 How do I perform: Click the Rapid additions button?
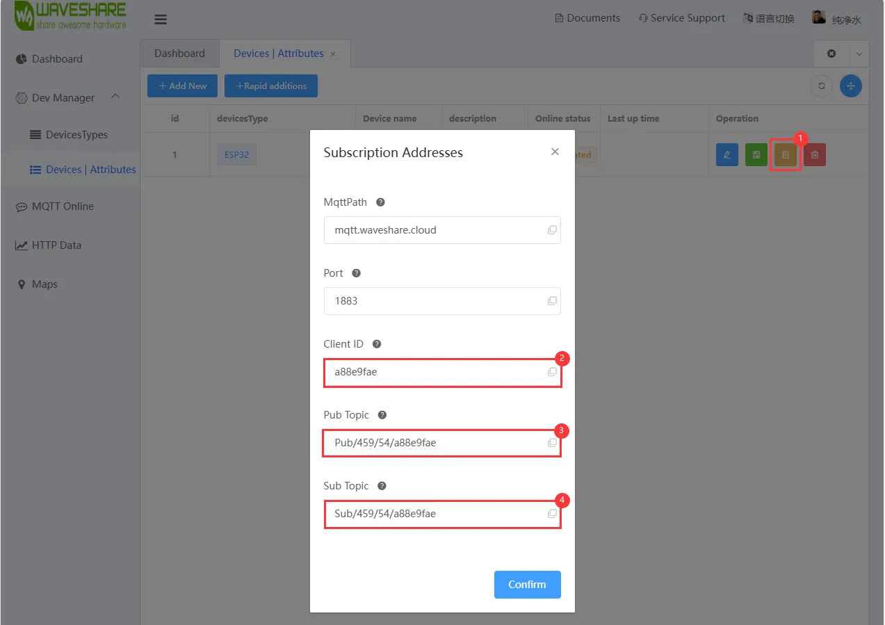click(270, 86)
